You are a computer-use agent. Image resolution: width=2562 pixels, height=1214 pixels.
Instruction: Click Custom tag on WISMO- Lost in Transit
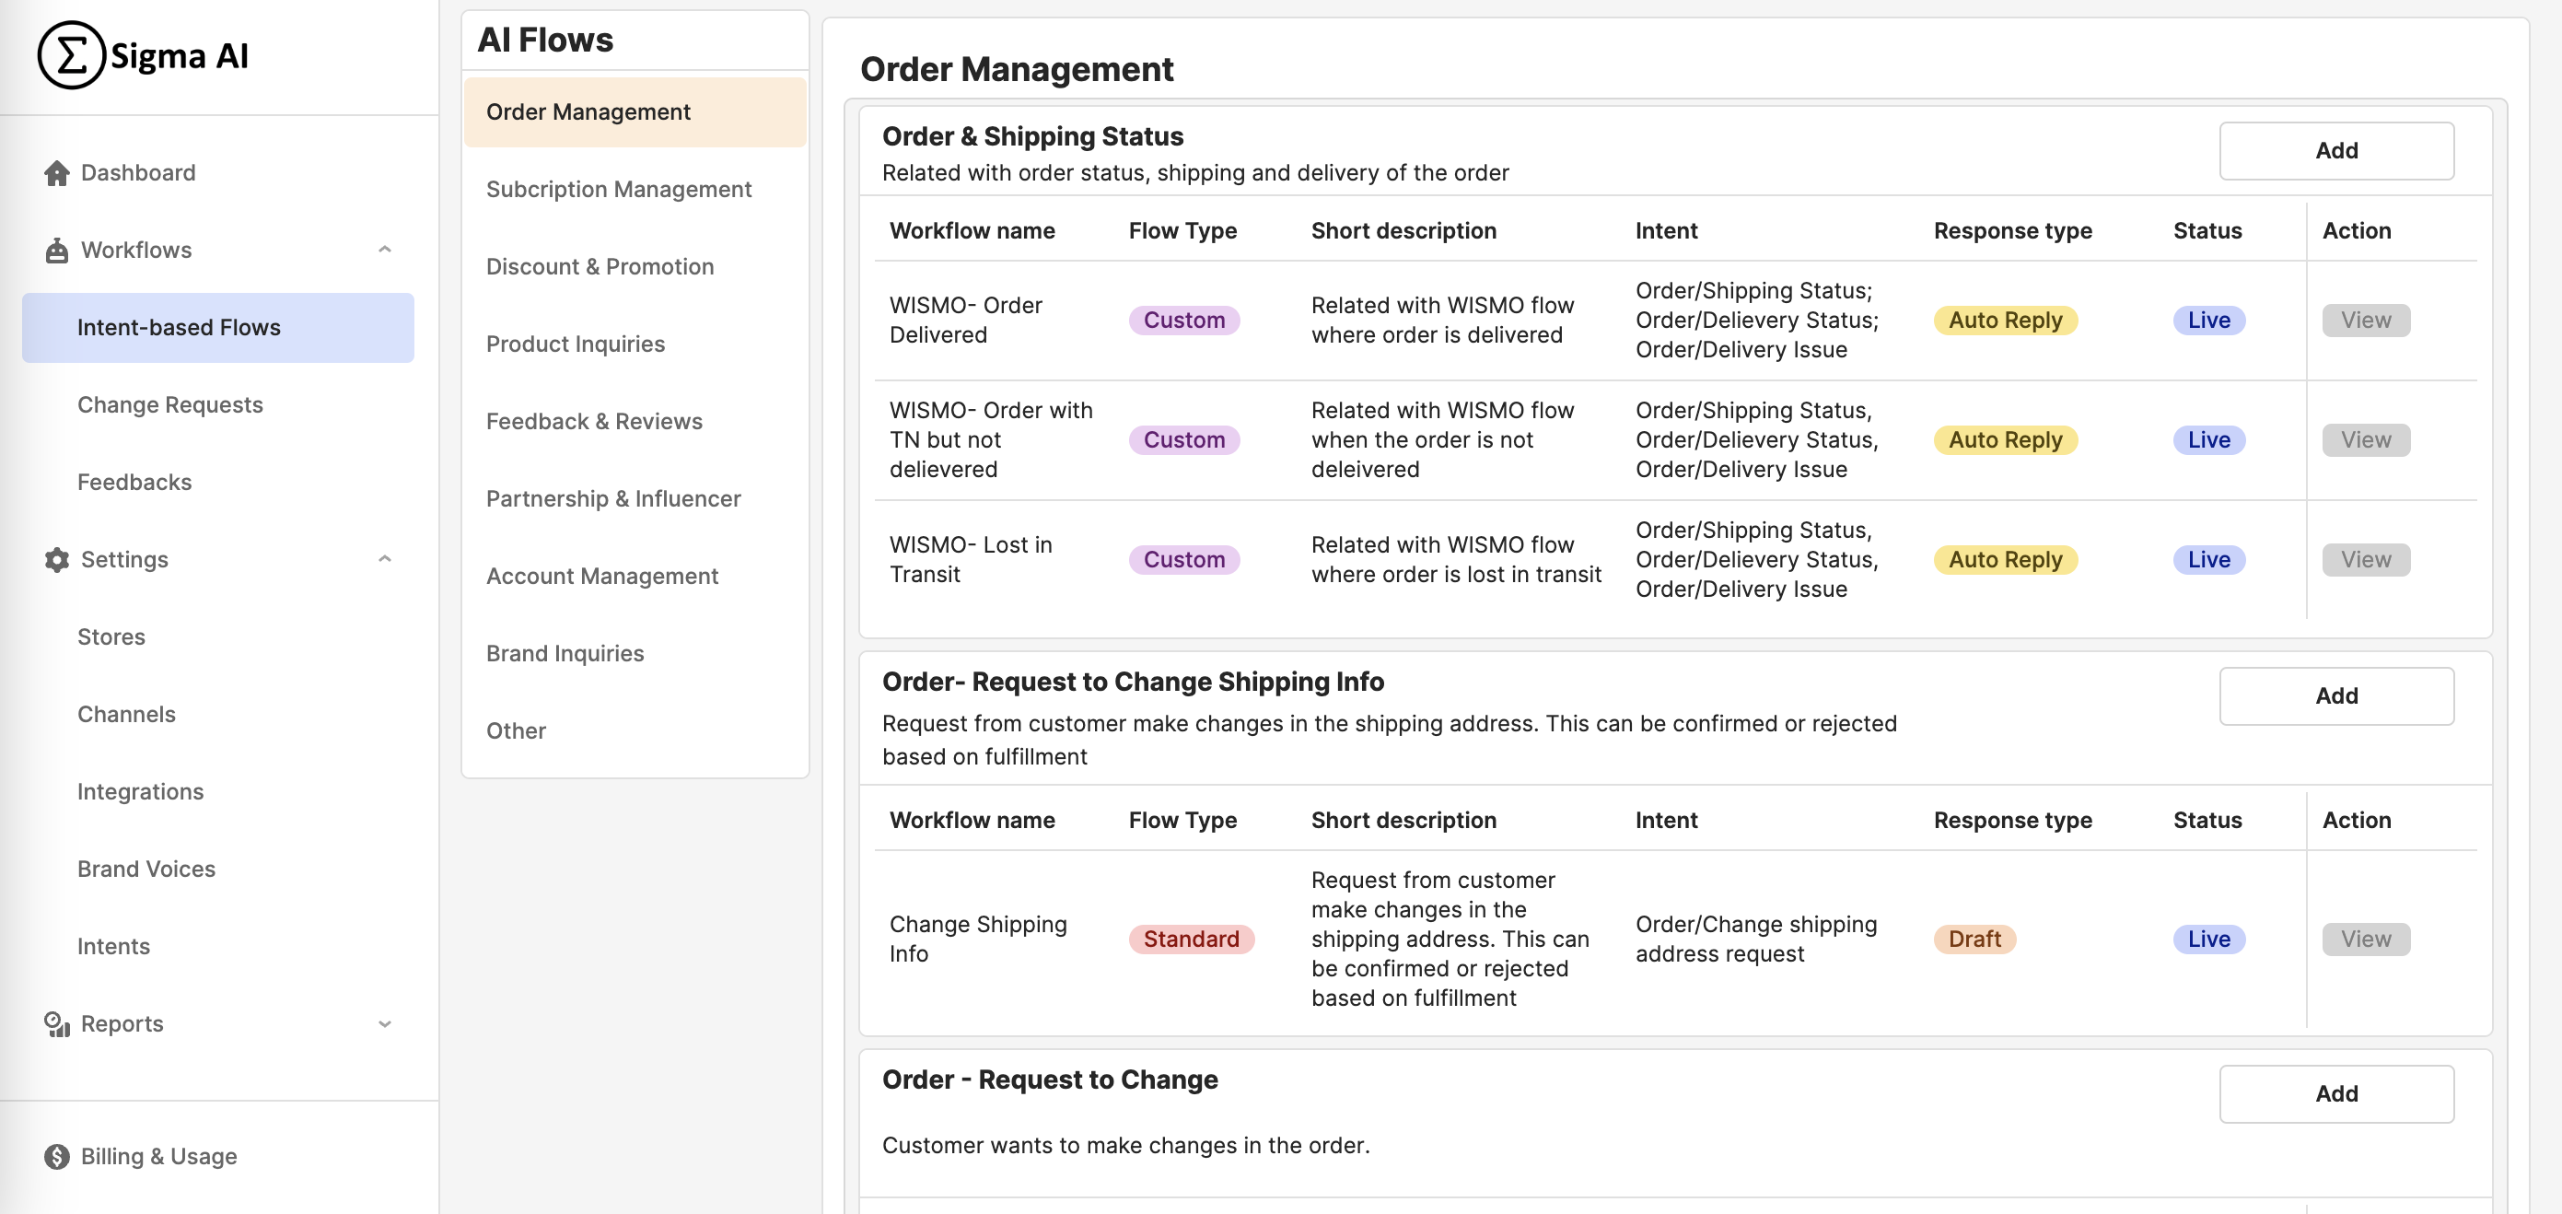coord(1183,560)
